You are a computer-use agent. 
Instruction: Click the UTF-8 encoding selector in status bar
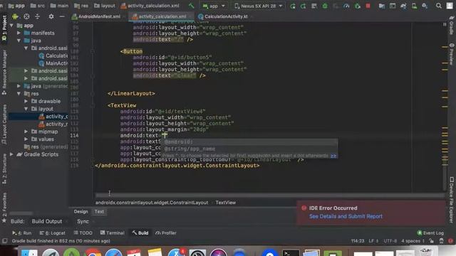point(390,241)
